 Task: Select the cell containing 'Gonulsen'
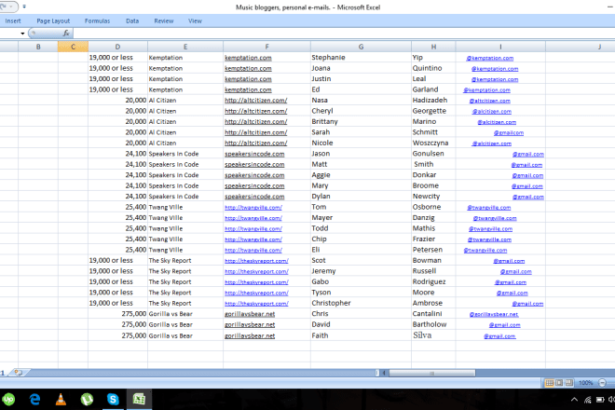pyautogui.click(x=433, y=154)
